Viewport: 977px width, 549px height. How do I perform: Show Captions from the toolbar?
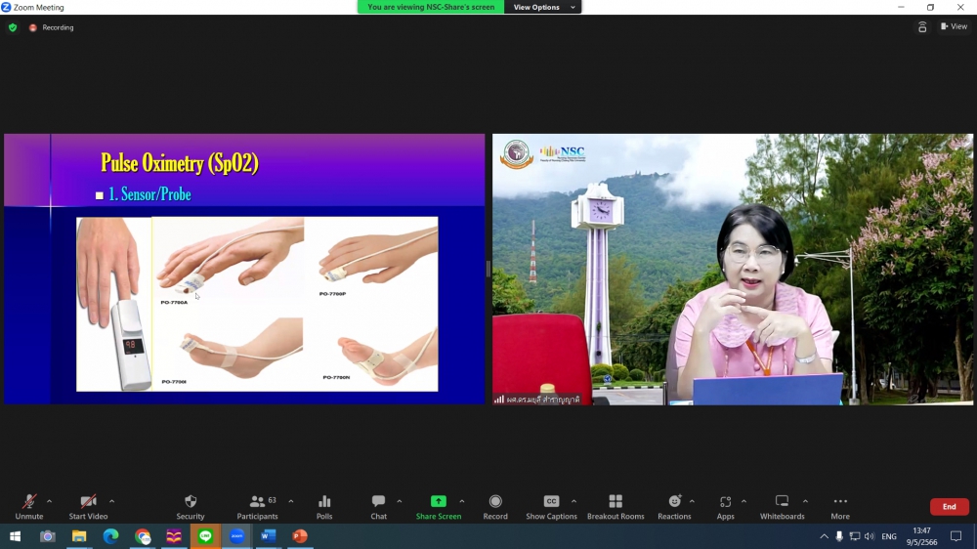click(551, 506)
